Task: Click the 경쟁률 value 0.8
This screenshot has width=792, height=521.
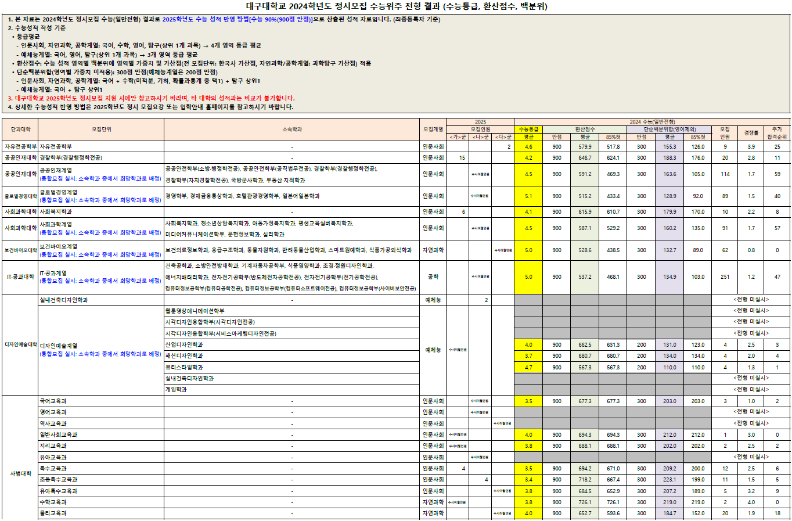Action: click(x=751, y=250)
